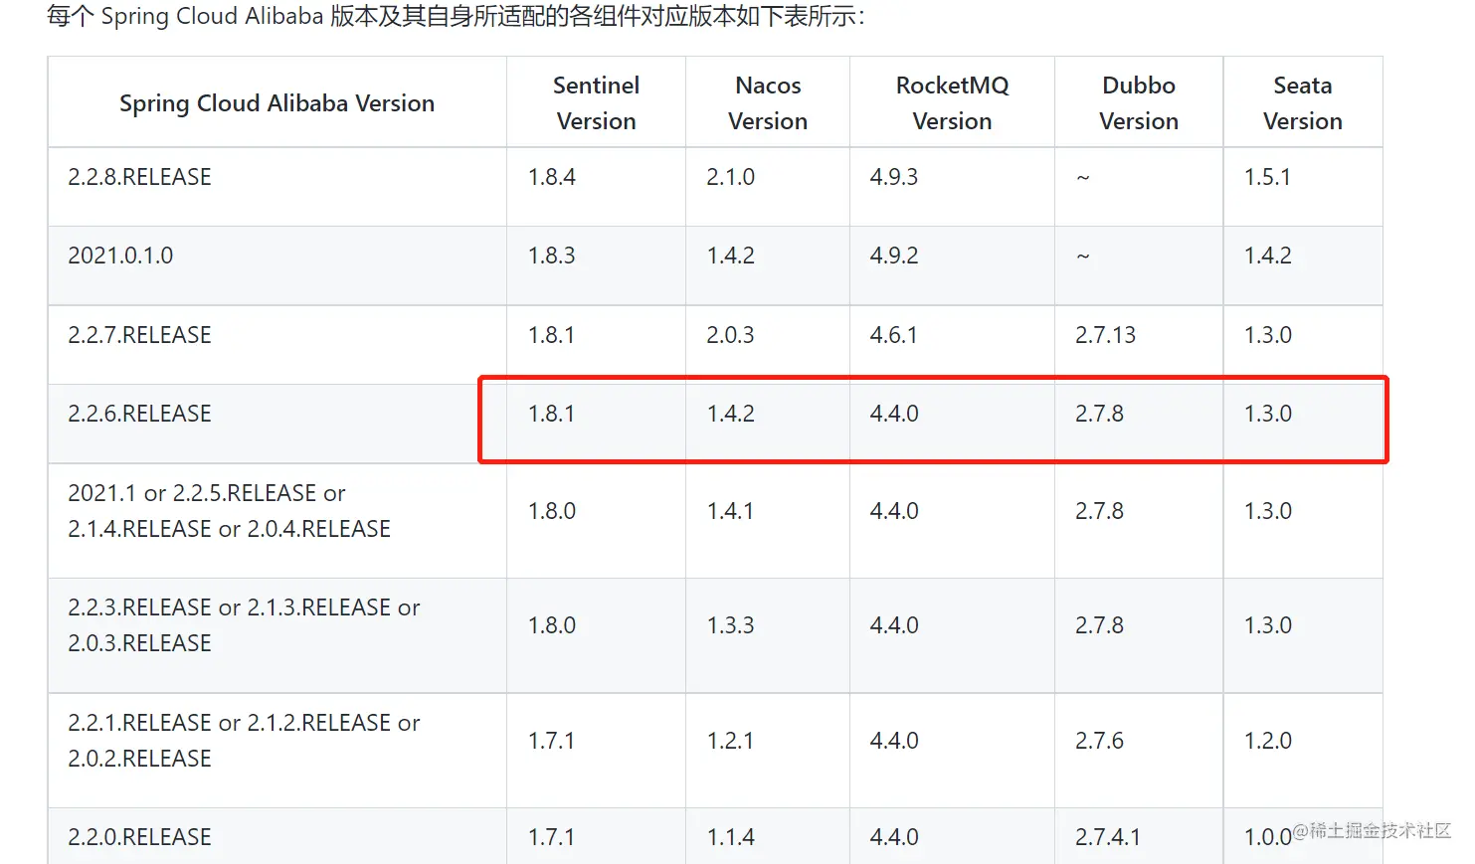
Task: Click RocketMQ '4.4.0' in the 2.2.3.RELEASE row
Action: (x=894, y=625)
